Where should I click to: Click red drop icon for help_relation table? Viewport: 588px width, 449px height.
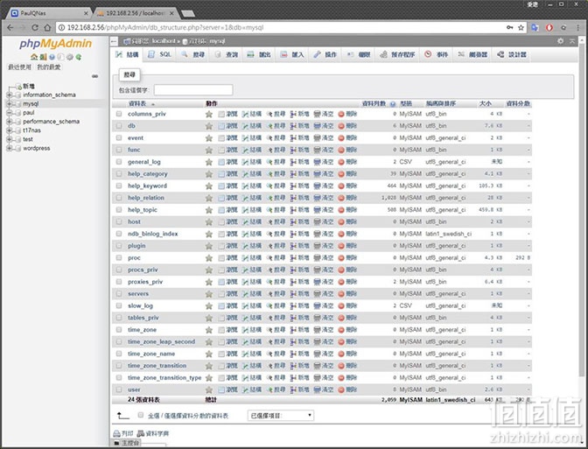[x=341, y=198]
